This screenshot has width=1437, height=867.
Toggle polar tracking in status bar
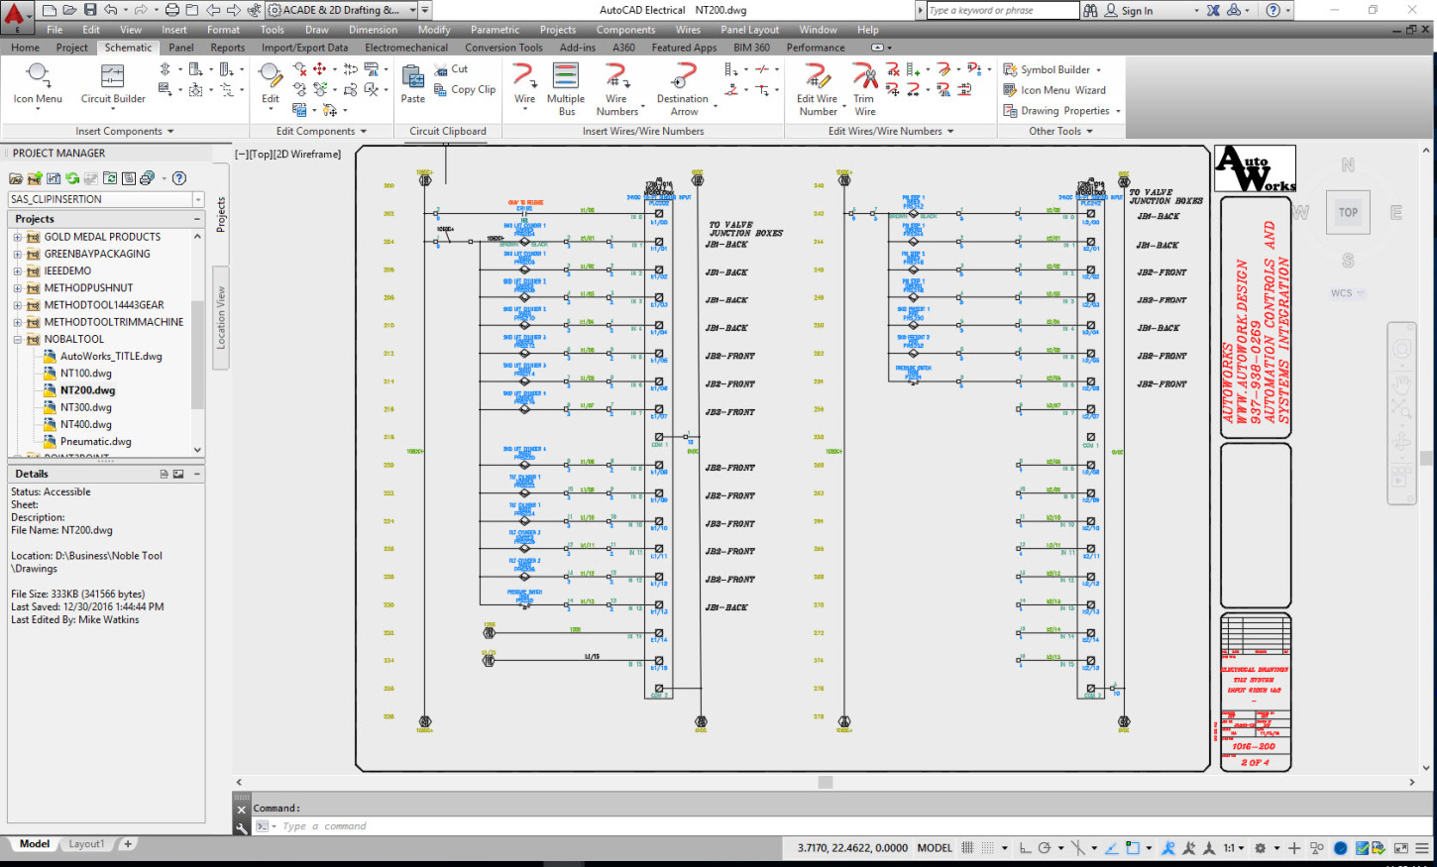pyautogui.click(x=1045, y=848)
